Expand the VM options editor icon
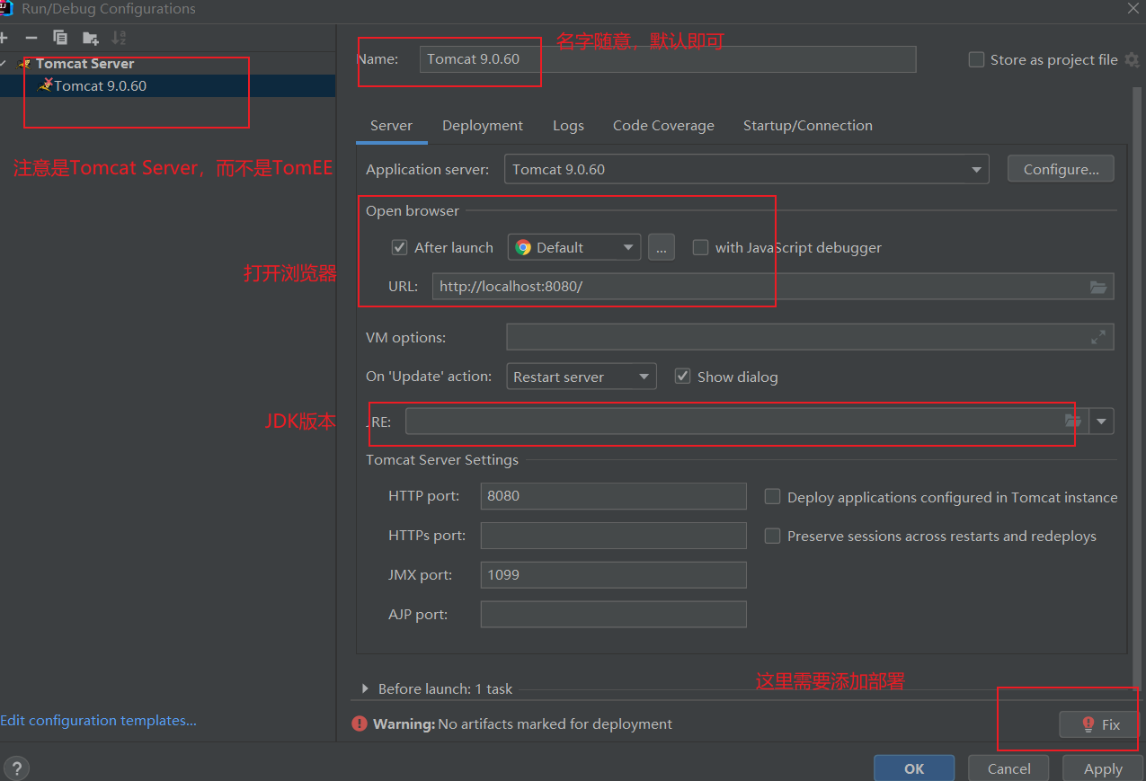Screen dimensions: 1146x781 [1097, 336]
